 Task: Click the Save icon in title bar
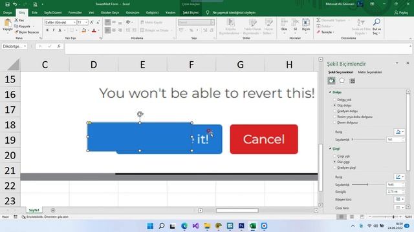pos(7,5)
